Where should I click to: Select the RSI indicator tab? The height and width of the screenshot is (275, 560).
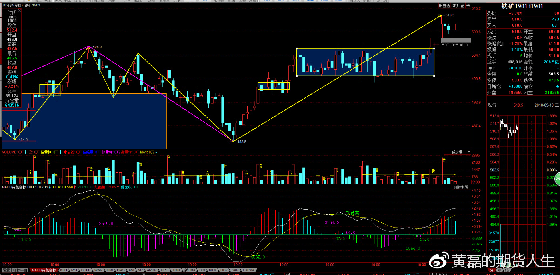click(74, 270)
